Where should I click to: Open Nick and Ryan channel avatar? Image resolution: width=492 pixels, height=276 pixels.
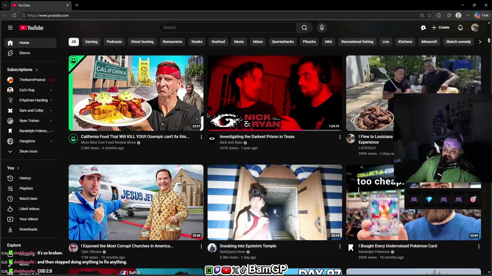tap(212, 138)
